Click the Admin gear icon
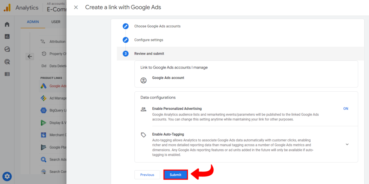This screenshot has height=184, width=369. pyautogui.click(x=7, y=176)
